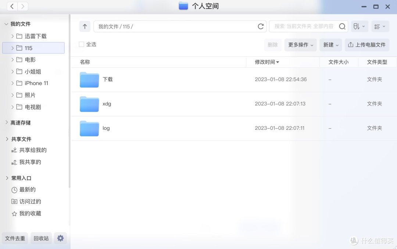
Task: Open the 更多操作 dropdown menu
Action: point(300,45)
